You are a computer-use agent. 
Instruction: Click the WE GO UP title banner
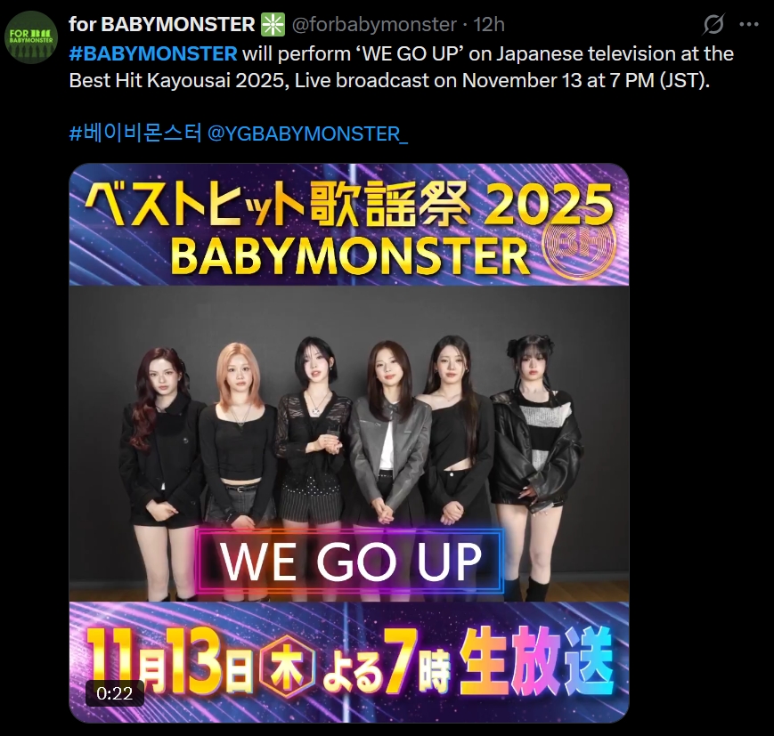tap(350, 562)
